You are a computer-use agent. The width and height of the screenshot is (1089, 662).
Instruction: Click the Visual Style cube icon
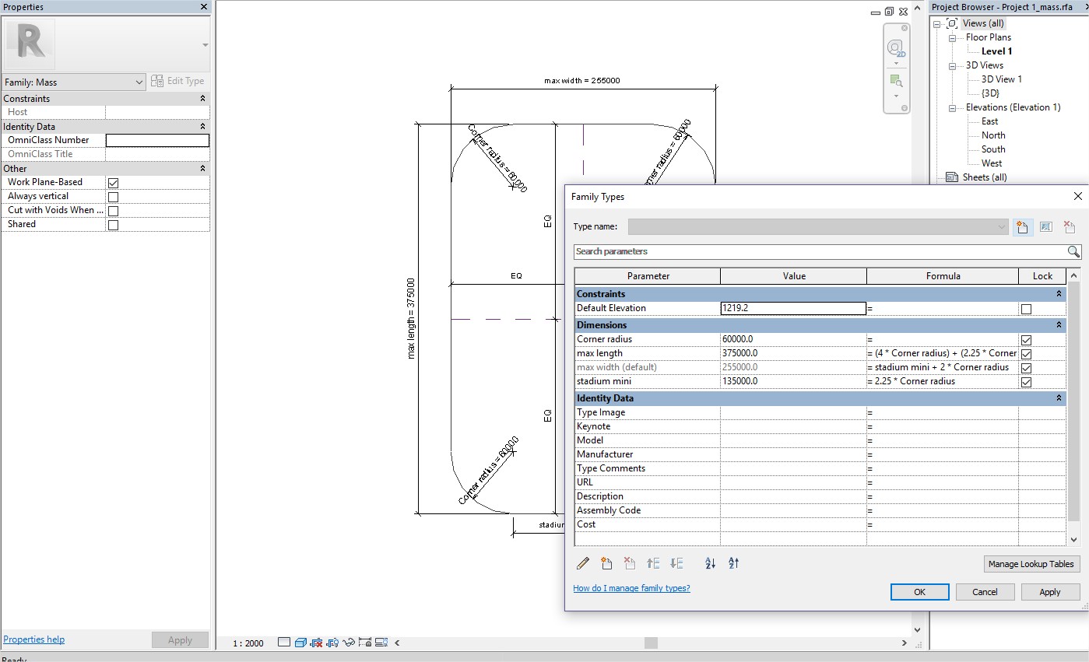click(300, 643)
